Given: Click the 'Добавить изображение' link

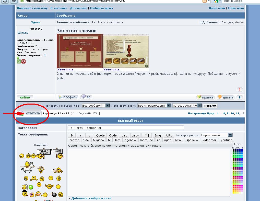Looking at the screenshot, I should pyautogui.click(x=91, y=198).
